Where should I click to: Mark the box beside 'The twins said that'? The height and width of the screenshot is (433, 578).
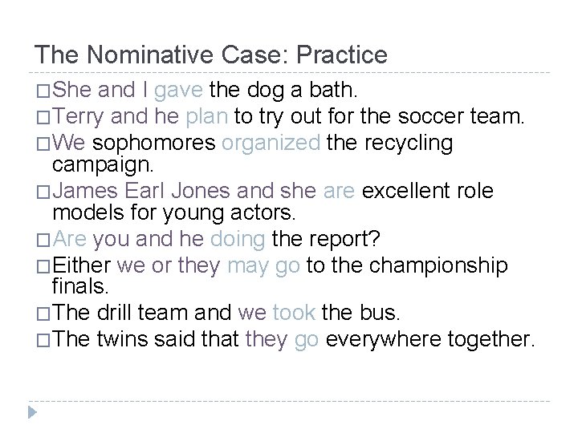click(43, 341)
